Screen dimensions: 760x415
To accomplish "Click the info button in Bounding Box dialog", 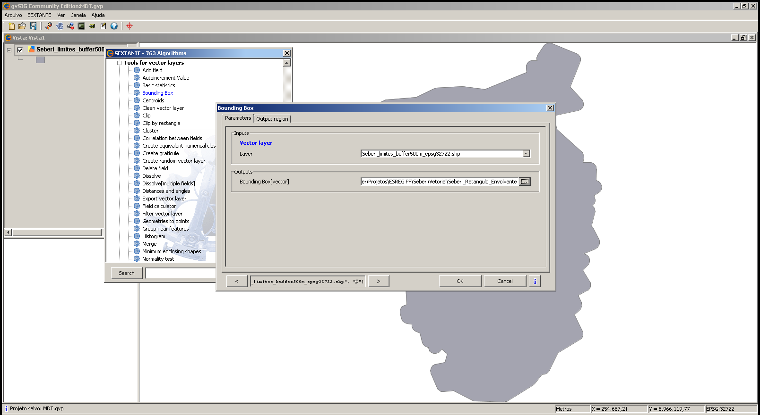I will coord(535,281).
